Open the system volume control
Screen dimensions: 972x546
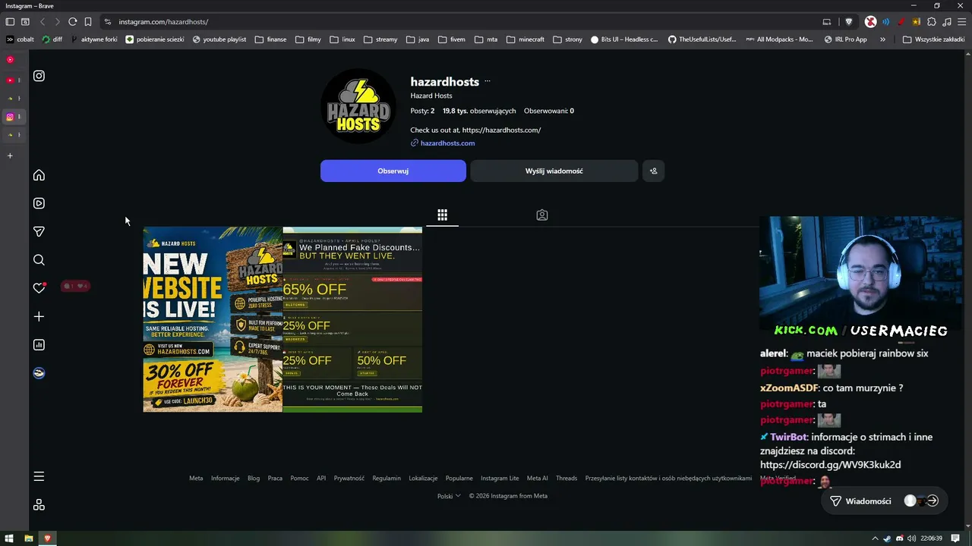[911, 538]
